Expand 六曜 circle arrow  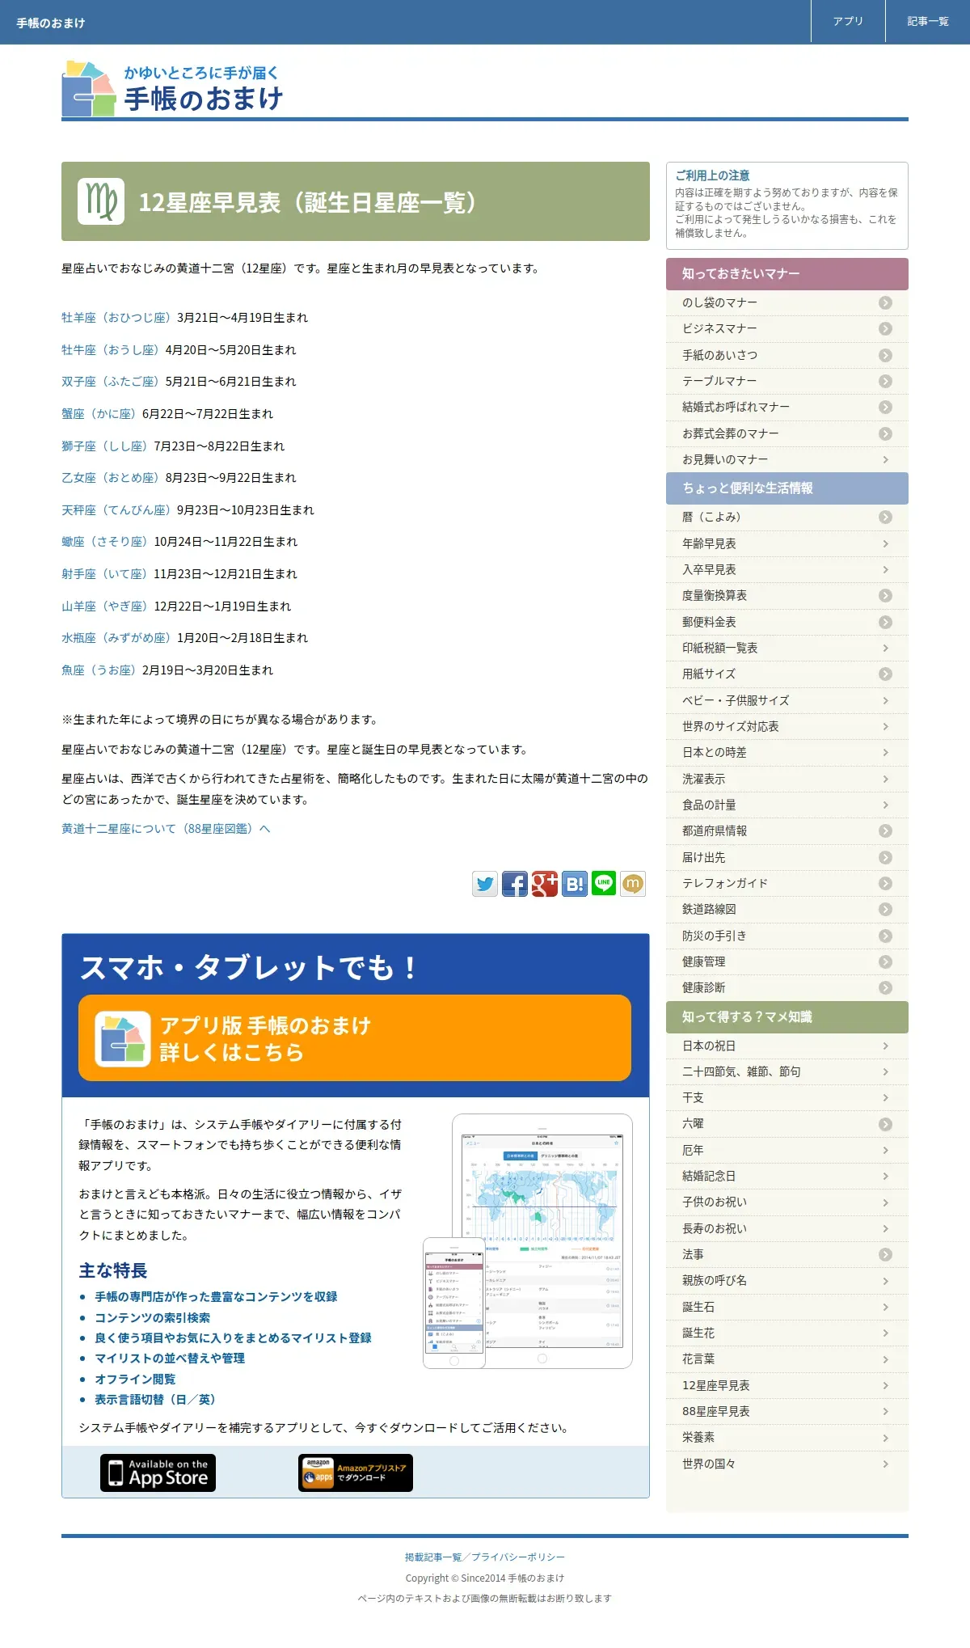tap(885, 1124)
